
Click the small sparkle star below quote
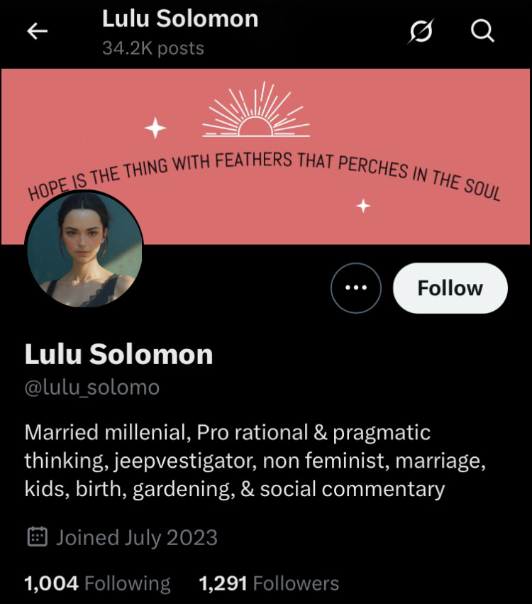(x=363, y=206)
